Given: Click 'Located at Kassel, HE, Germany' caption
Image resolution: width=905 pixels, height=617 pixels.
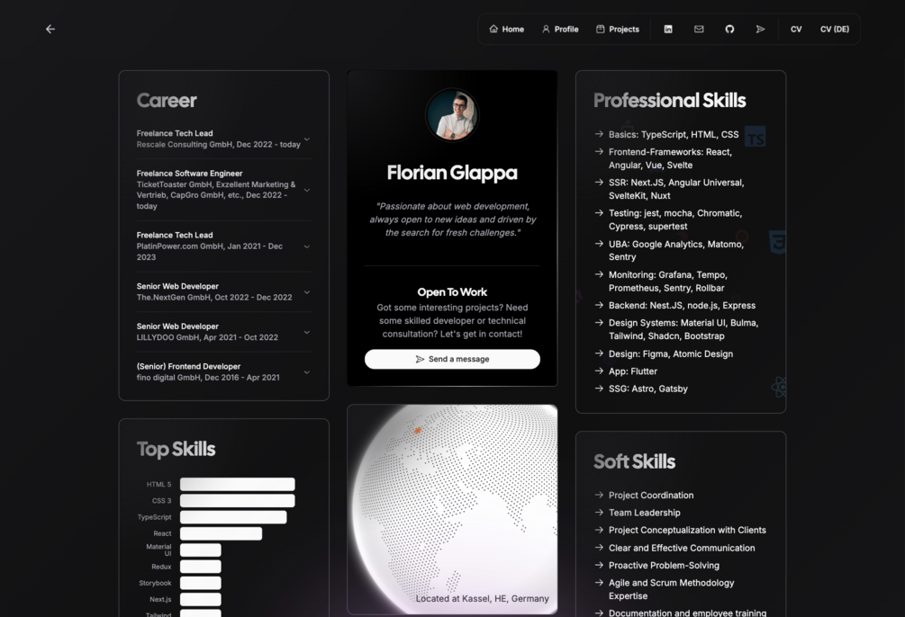Looking at the screenshot, I should point(482,598).
